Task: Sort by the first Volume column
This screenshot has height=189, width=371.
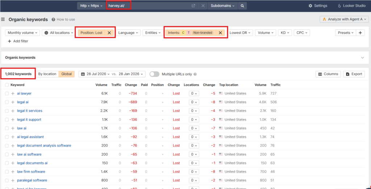Action: (x=101, y=85)
